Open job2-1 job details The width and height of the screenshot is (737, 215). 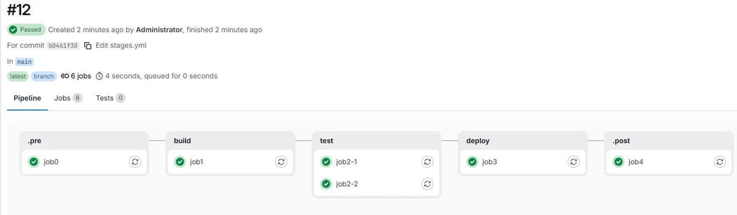coord(347,162)
